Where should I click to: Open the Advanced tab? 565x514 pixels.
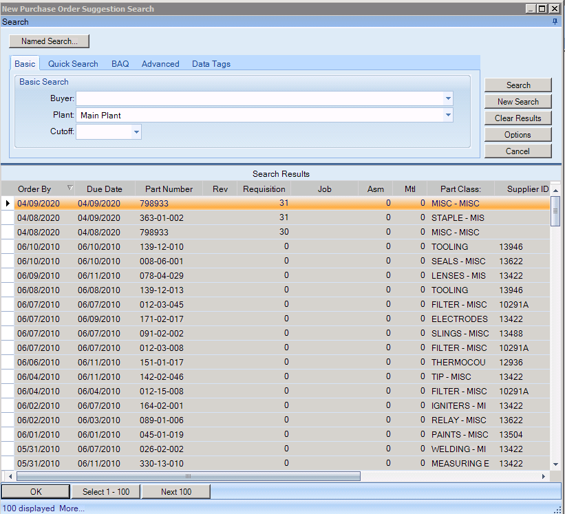pos(160,64)
